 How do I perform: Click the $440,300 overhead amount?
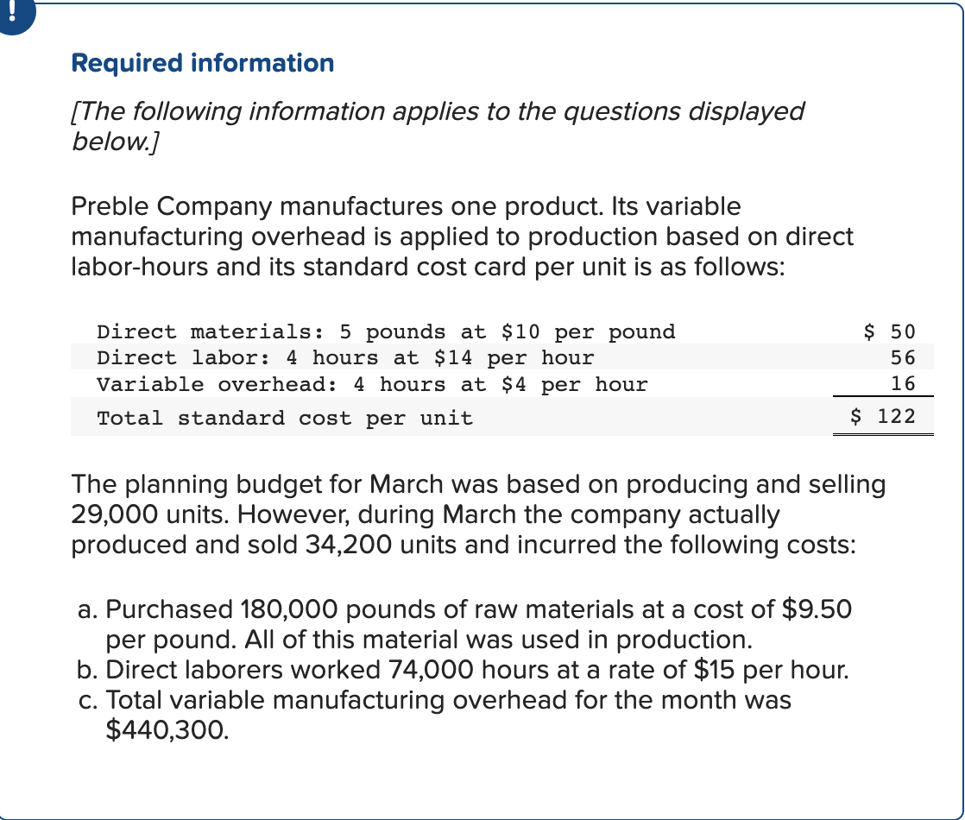[x=167, y=730]
